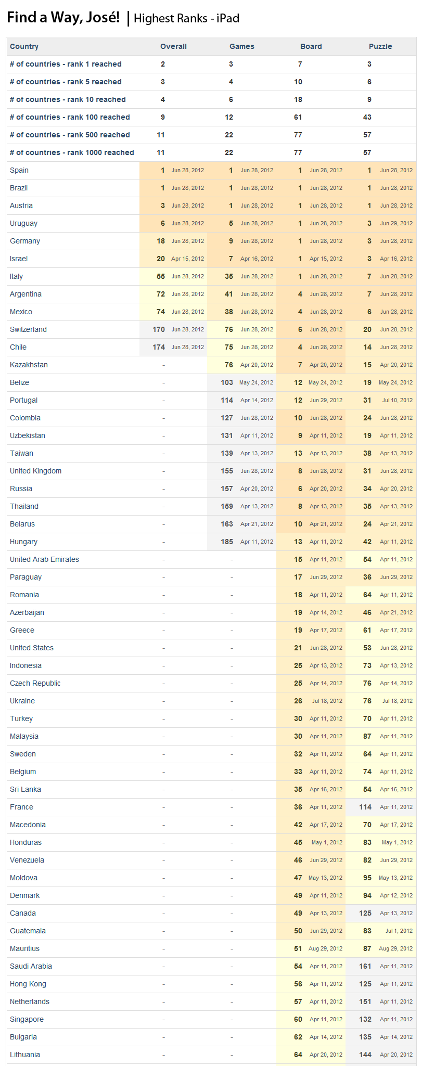
Task: Select the Games column header
Action: 242,46
